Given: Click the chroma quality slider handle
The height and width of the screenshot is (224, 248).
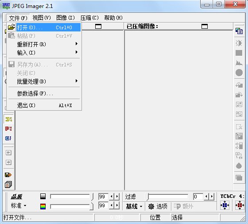Looking at the screenshot, I should pyautogui.click(x=91, y=206).
